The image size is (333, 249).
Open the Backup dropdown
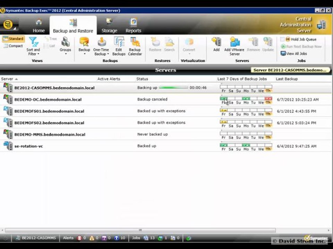pos(84,46)
